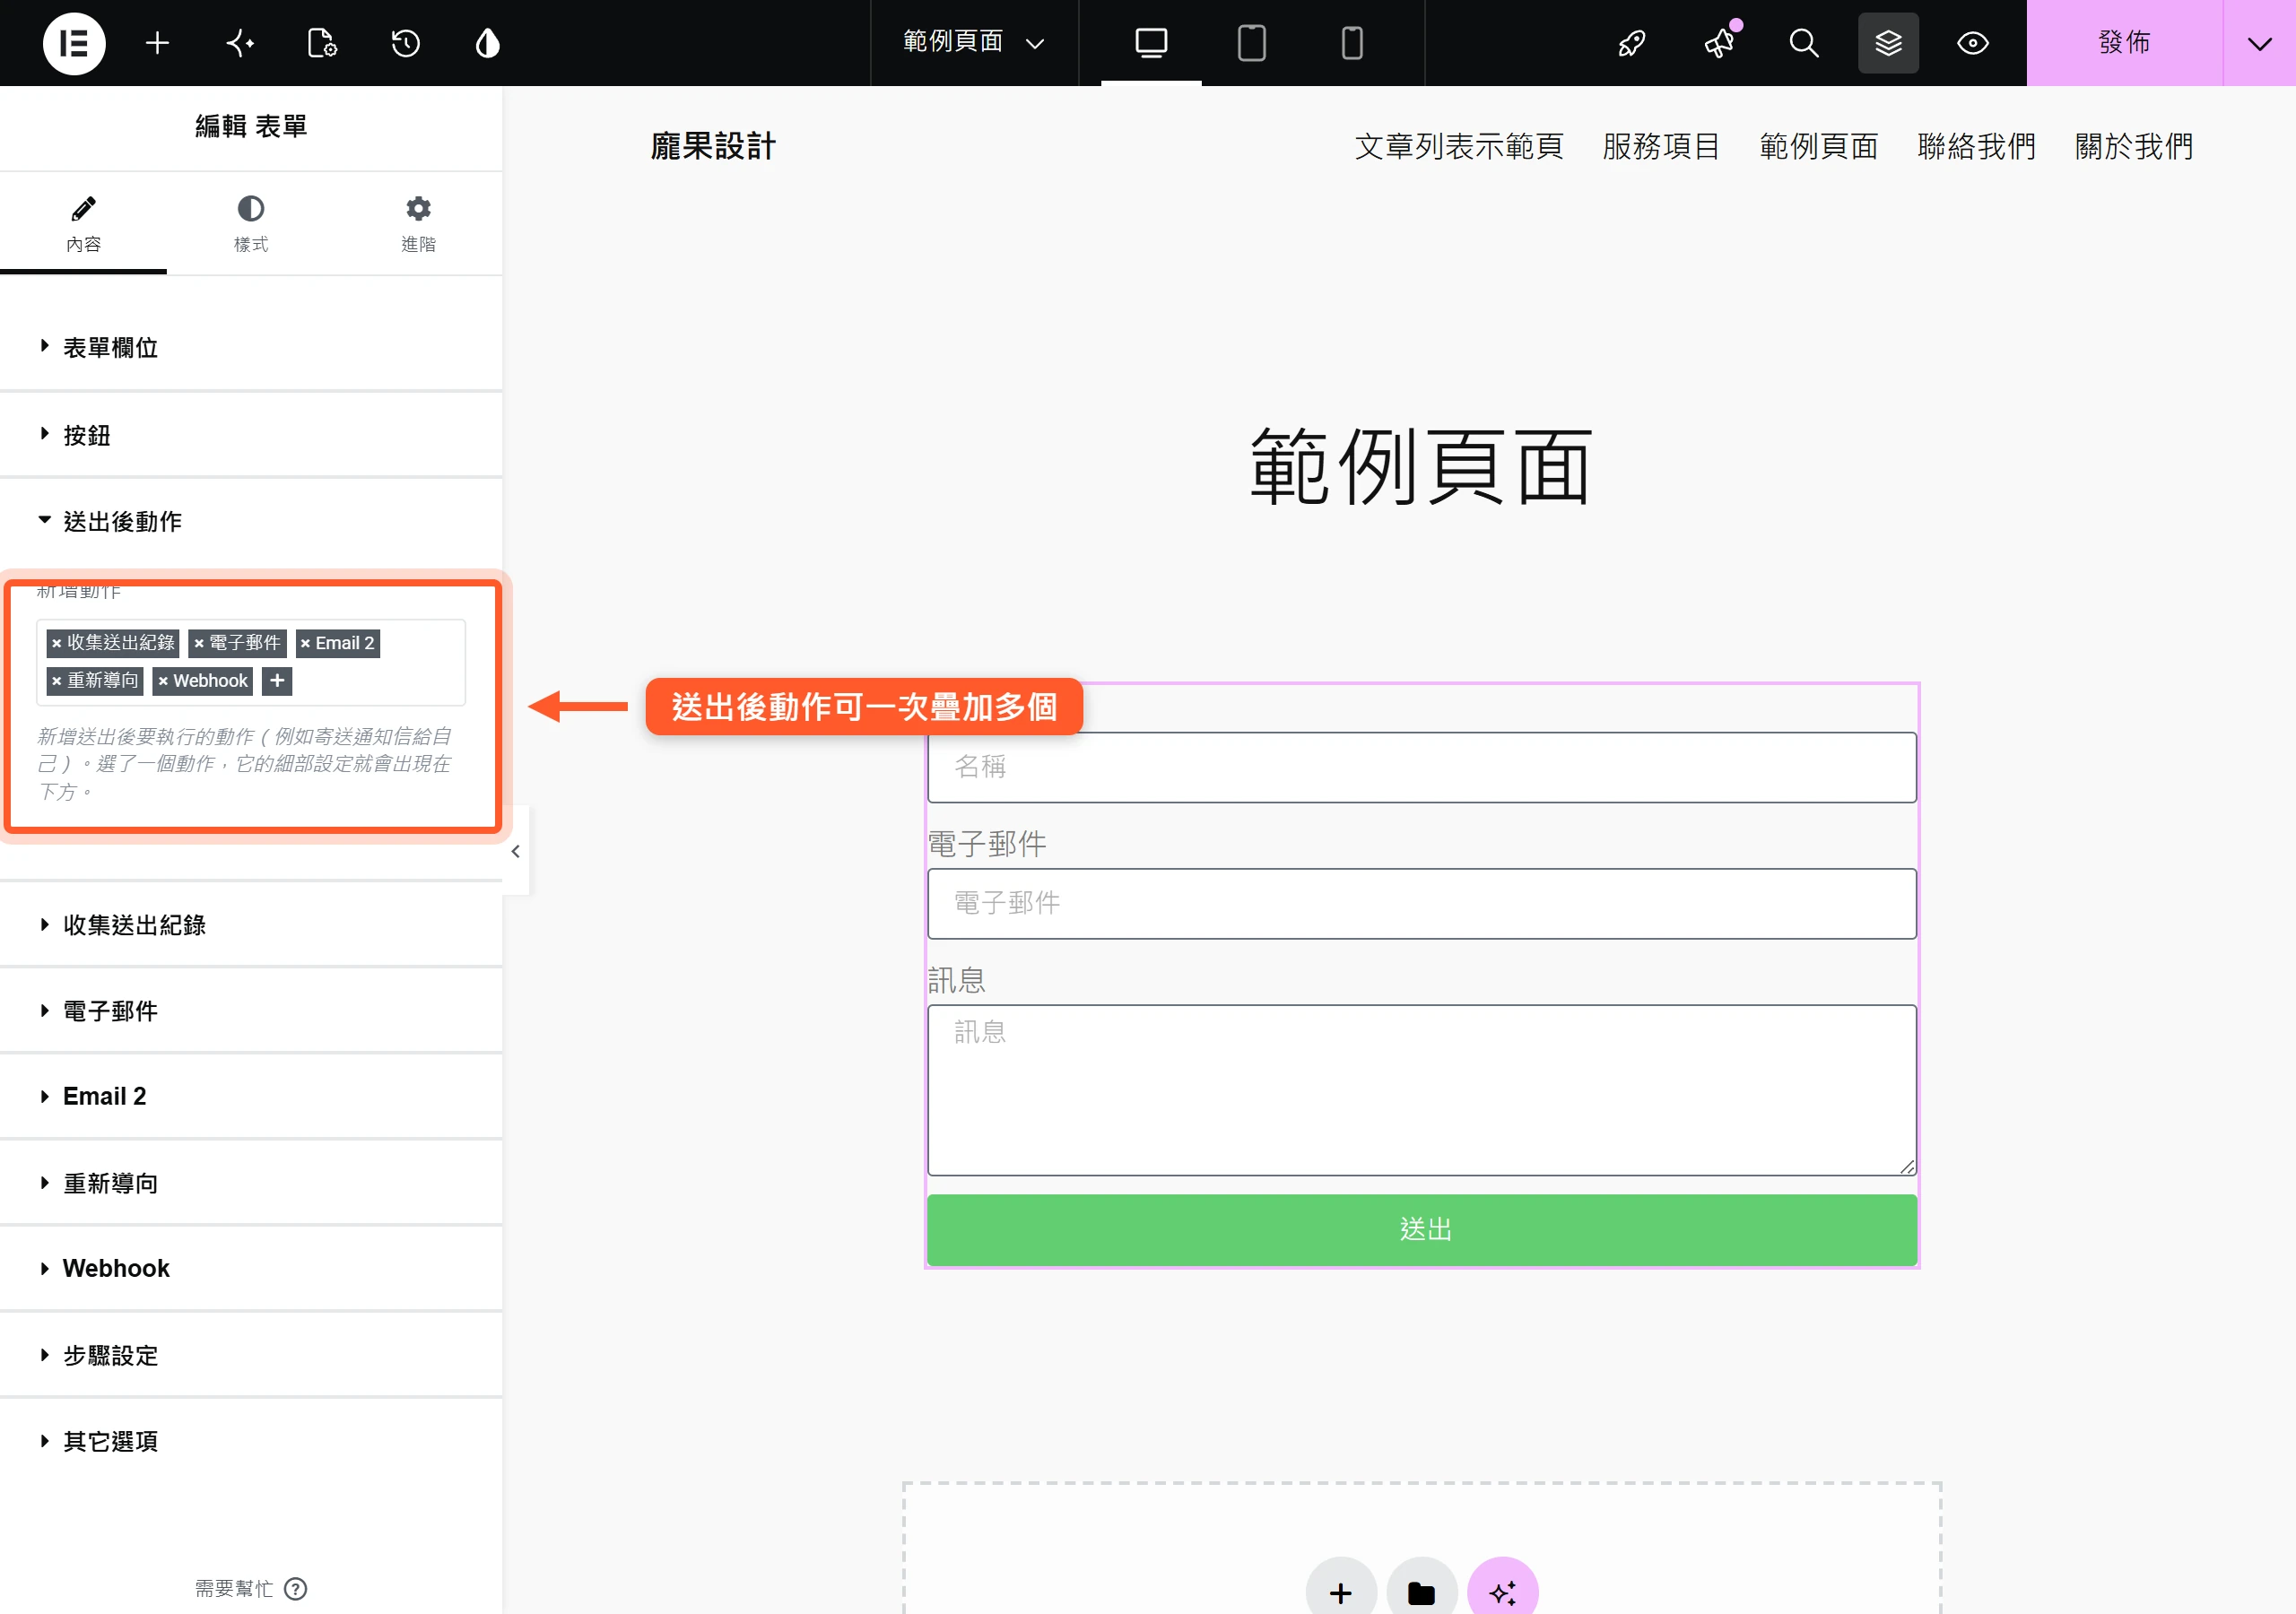Expand the 按鈕 section

[251, 434]
